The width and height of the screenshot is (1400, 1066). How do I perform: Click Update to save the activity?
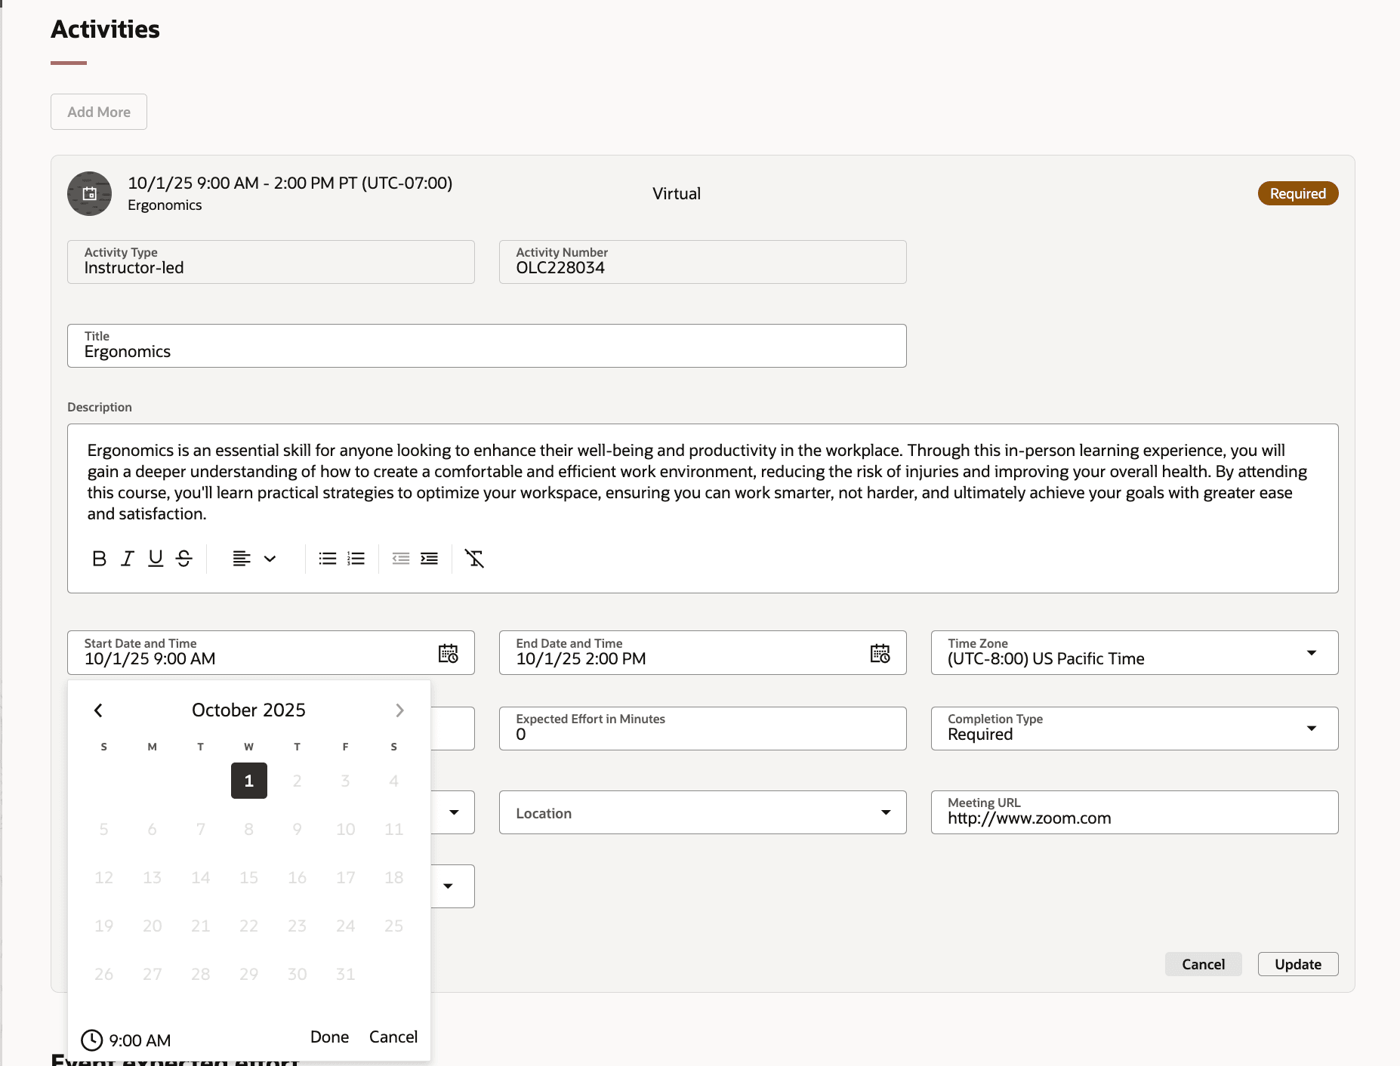tap(1297, 964)
